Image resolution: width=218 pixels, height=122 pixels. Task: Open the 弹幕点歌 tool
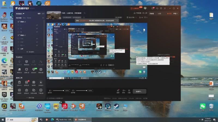point(41,70)
